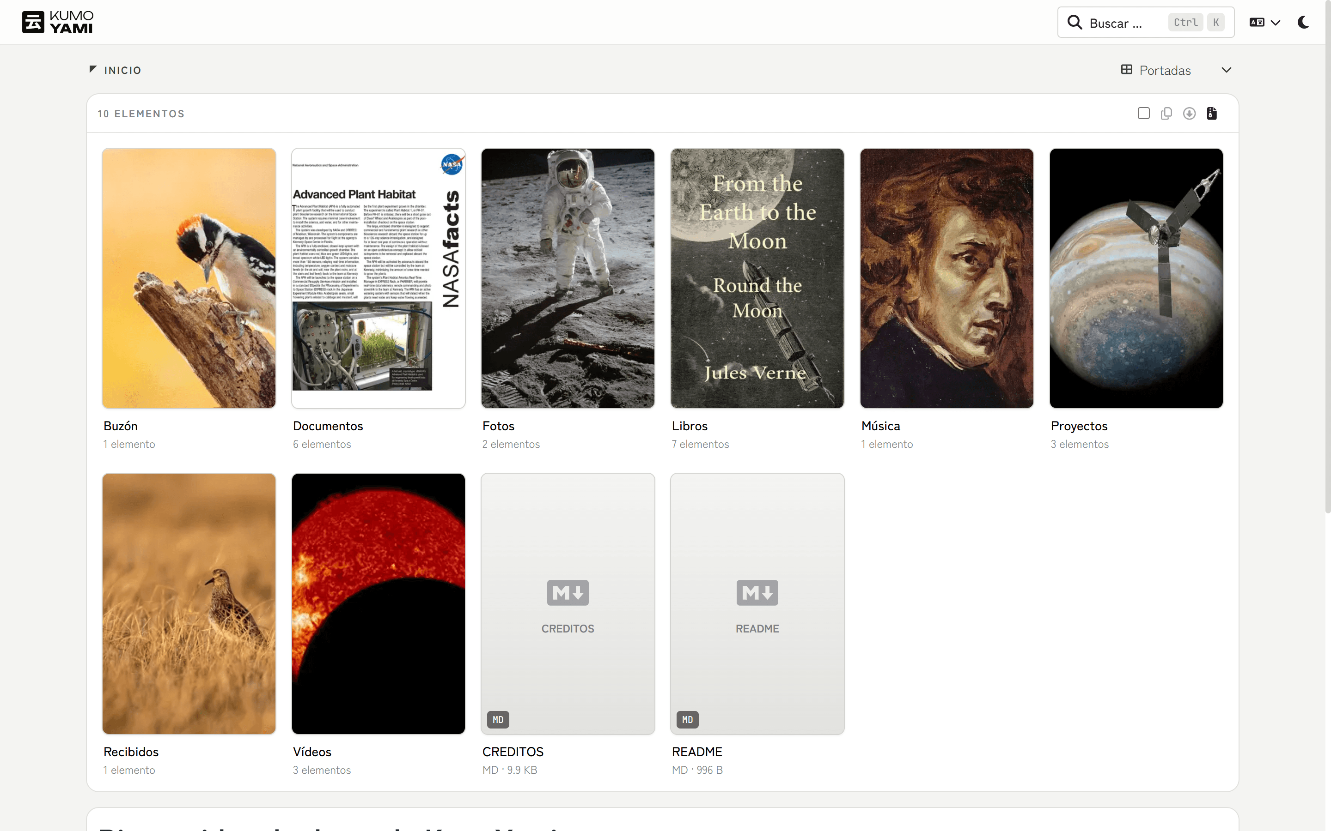Click the download selected icon
The height and width of the screenshot is (831, 1331).
[1189, 113]
